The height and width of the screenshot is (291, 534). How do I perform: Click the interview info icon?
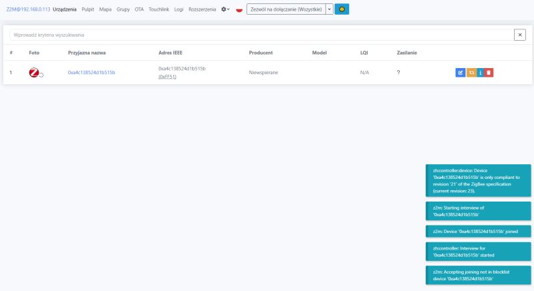click(480, 73)
